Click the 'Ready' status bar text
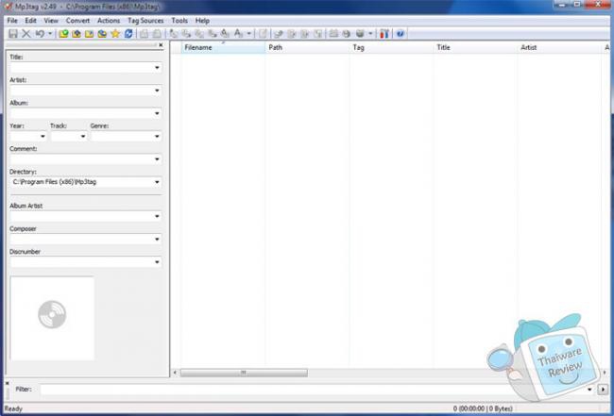The width and height of the screenshot is (614, 416). tap(13, 408)
